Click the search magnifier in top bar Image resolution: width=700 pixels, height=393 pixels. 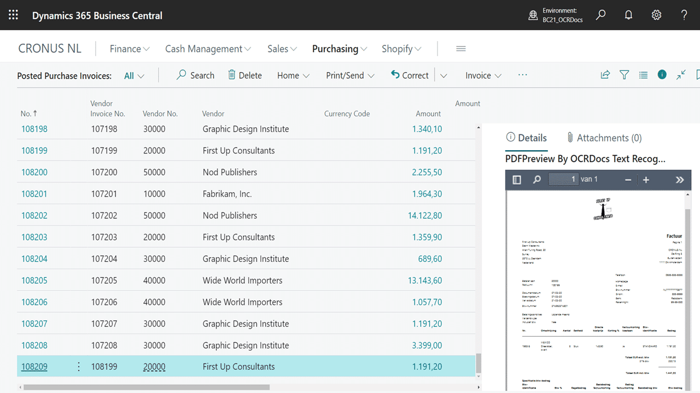[600, 15]
